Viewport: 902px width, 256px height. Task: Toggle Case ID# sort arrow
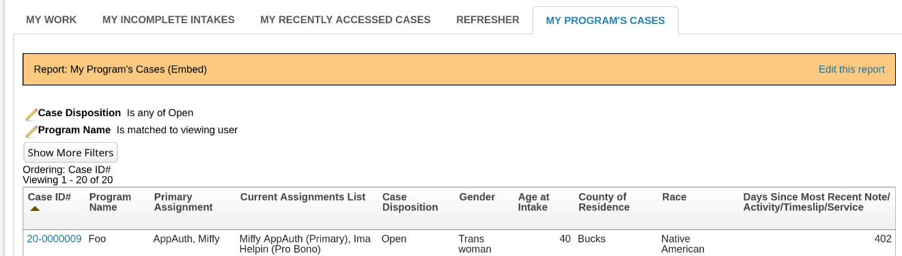point(35,209)
